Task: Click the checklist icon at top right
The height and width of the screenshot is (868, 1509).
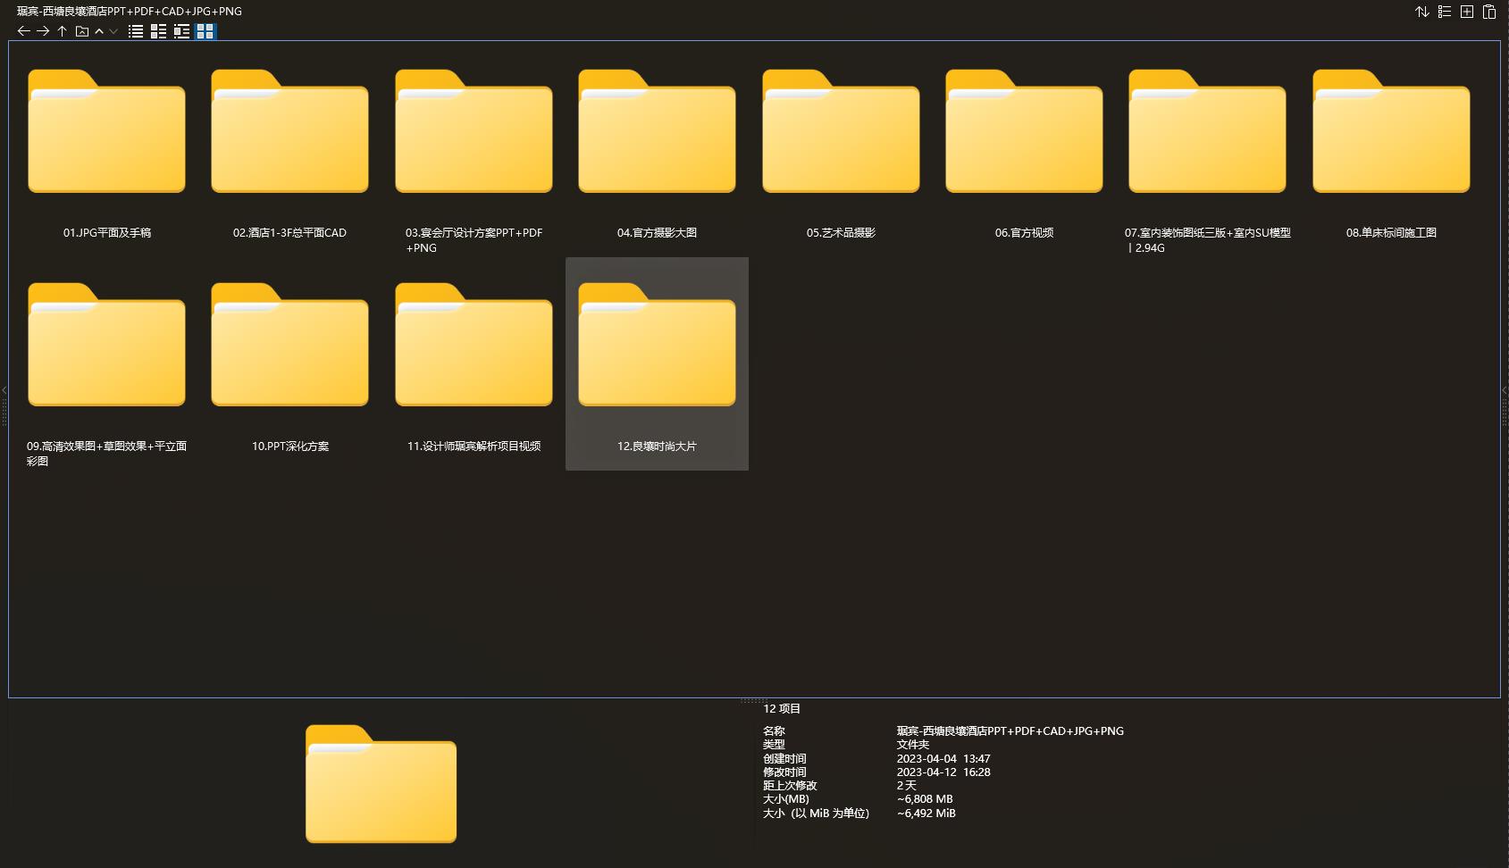Action: pyautogui.click(x=1445, y=12)
